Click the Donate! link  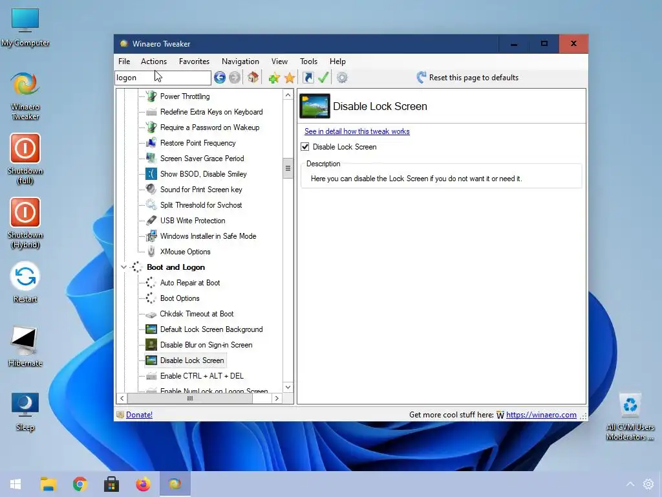[140, 415]
